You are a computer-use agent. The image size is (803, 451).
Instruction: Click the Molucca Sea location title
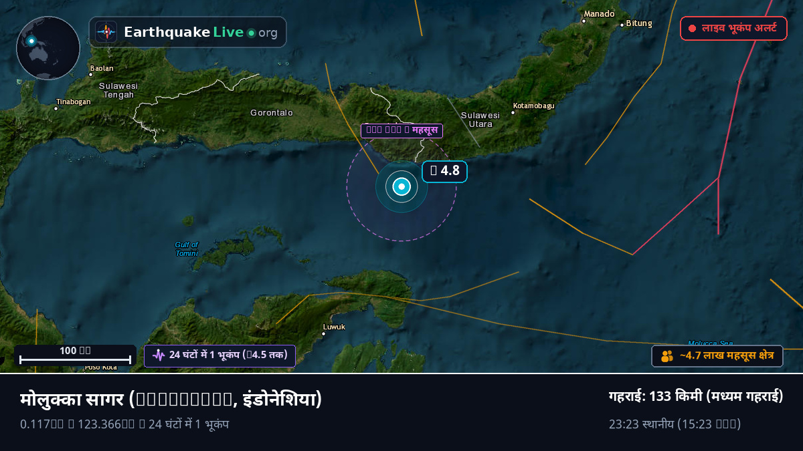point(171,400)
